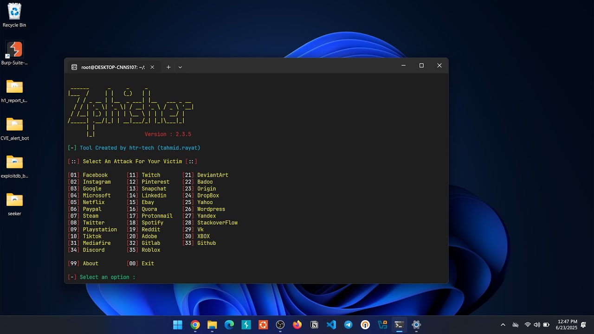Click the 'Version : 2.3.5' text
This screenshot has width=594, height=334.
pyautogui.click(x=168, y=134)
